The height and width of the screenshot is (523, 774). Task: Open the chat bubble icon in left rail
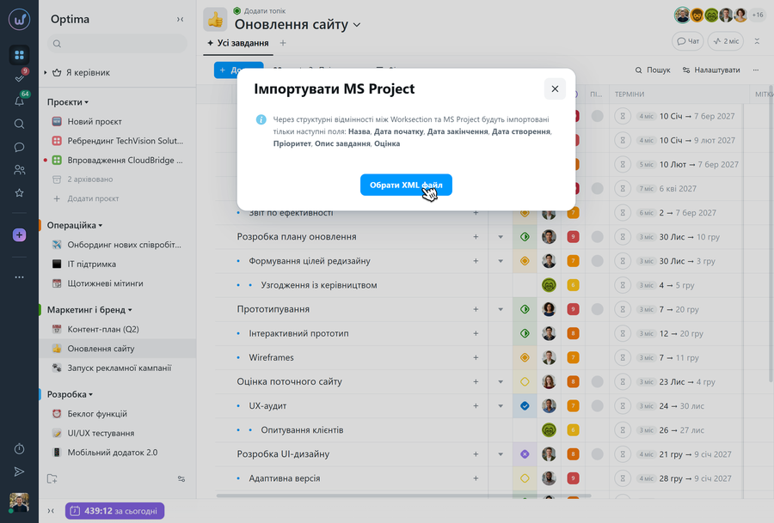19,147
